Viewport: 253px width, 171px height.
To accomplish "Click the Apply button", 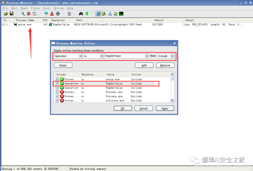I will (x=165, y=108).
